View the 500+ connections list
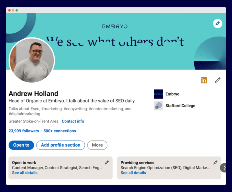The image size is (232, 192). [60, 131]
